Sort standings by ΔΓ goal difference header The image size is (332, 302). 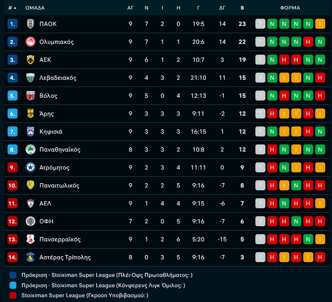point(222,8)
